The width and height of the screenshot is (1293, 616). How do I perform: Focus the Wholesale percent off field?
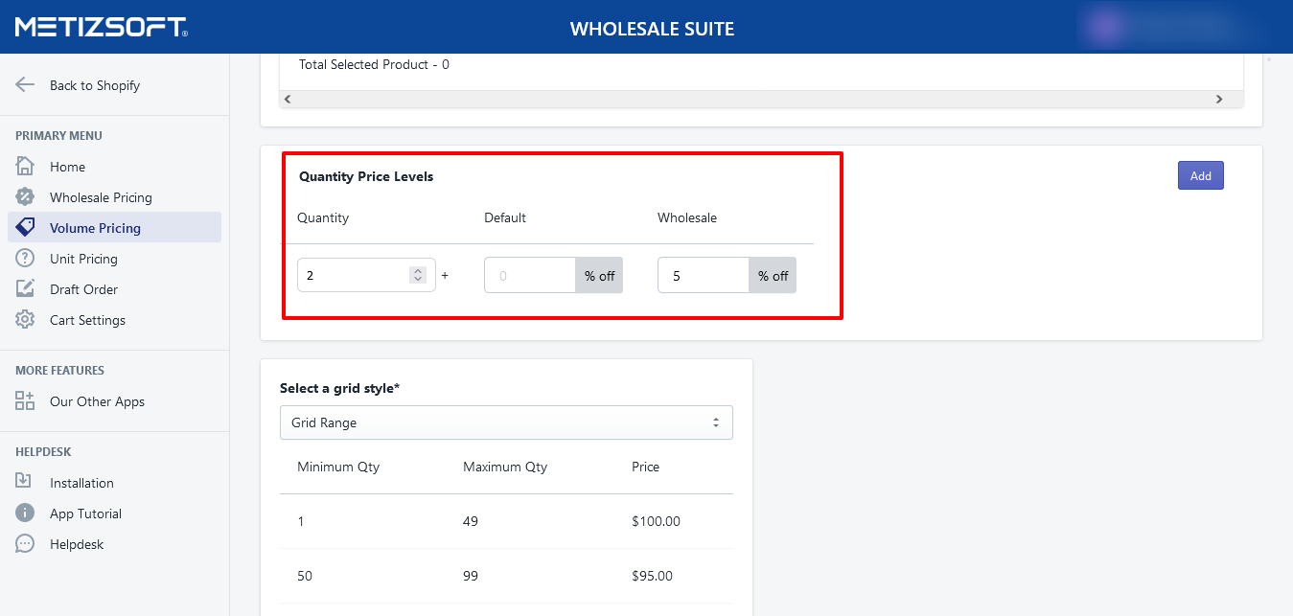pos(703,275)
